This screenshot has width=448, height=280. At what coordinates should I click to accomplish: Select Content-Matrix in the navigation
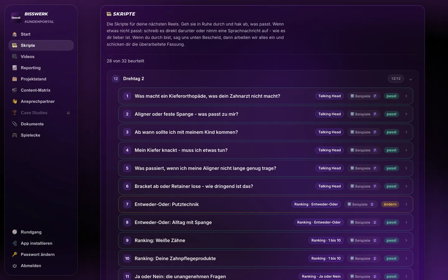(x=41, y=90)
